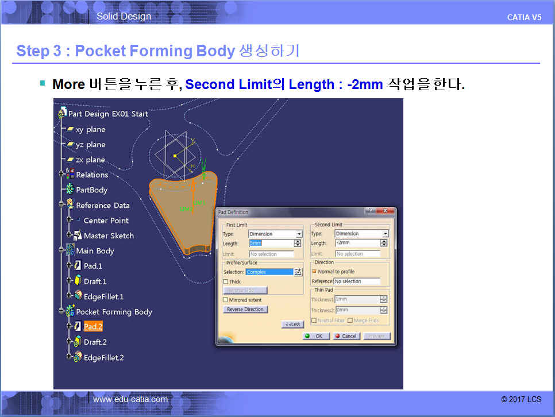Collapse the Pocket Forming Body node

tap(60, 312)
